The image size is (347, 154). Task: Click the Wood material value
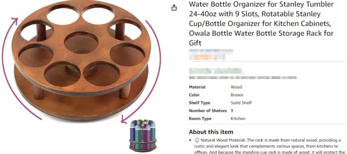(x=236, y=87)
